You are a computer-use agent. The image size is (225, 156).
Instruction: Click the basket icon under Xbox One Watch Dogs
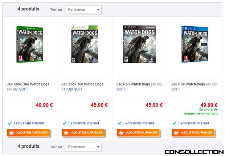[12, 133]
